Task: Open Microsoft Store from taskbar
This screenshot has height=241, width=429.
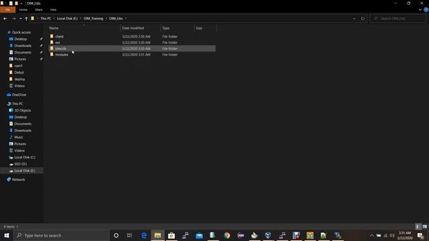Action: point(172,235)
